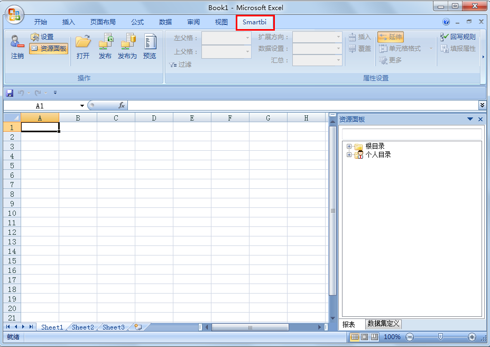Switch to the 视图 ribbon tab
Viewport: 490px width, 347px height.
click(x=221, y=22)
